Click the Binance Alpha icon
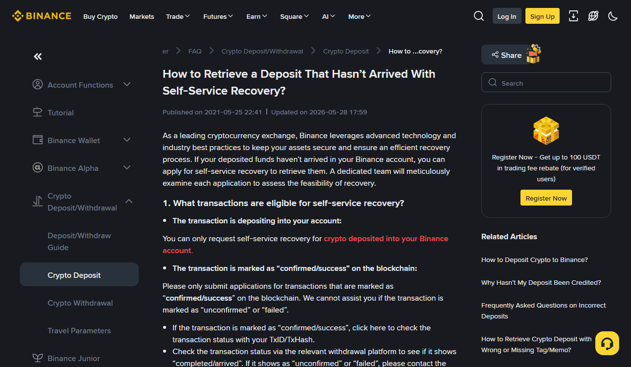Screen dimensions: 631x367 (38, 168)
